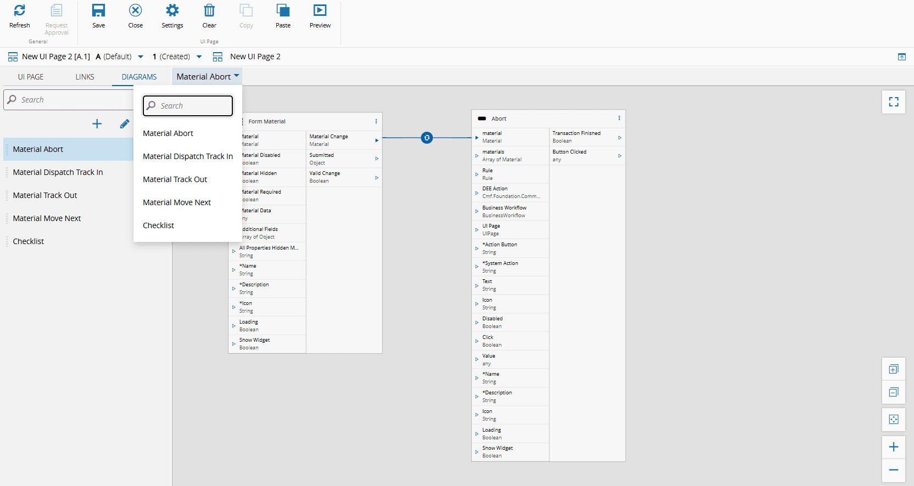Zoom in on the diagram canvas
Image resolution: width=914 pixels, height=486 pixels.
[894, 447]
